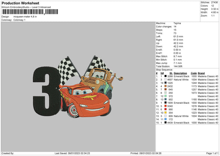Click the Height value 3.32 in
This screenshot has height=156, width=220.
(214, 9)
